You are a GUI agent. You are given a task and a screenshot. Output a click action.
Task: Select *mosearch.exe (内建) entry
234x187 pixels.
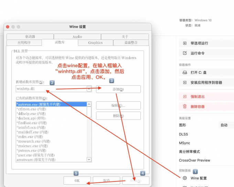pos(51,141)
